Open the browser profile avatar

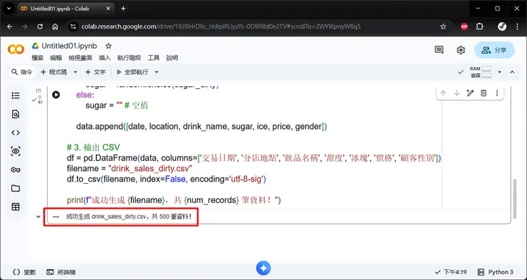click(x=502, y=26)
